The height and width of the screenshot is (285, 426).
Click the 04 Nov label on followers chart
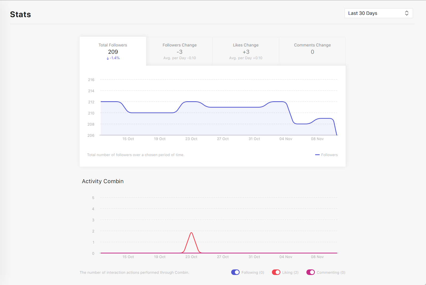click(286, 139)
